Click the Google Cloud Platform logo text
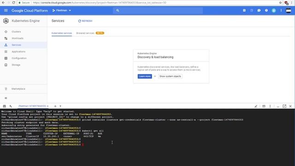The width and height of the screenshot is (295, 166). [29, 11]
